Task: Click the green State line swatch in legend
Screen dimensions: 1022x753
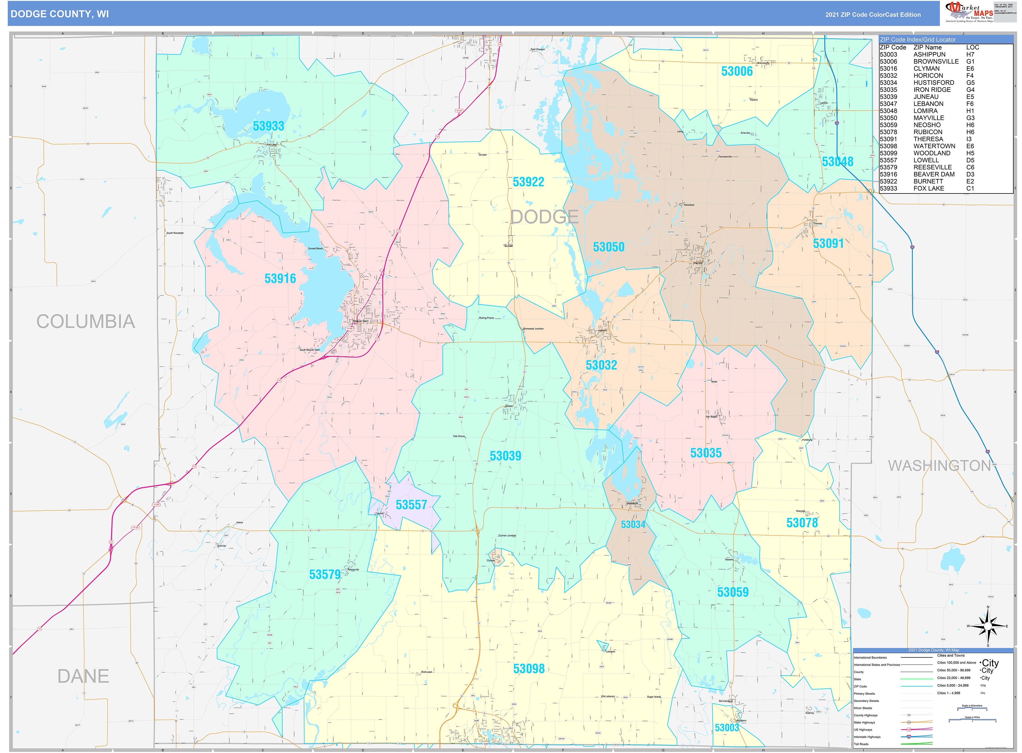Action: [x=916, y=679]
